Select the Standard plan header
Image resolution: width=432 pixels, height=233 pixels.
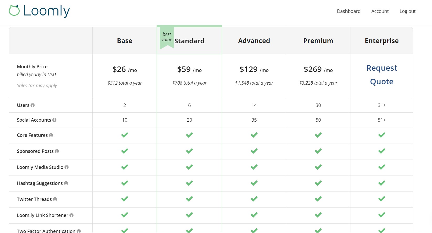tap(189, 41)
